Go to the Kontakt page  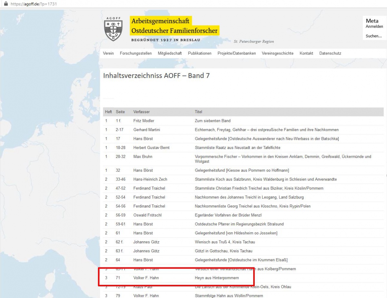tap(306, 53)
